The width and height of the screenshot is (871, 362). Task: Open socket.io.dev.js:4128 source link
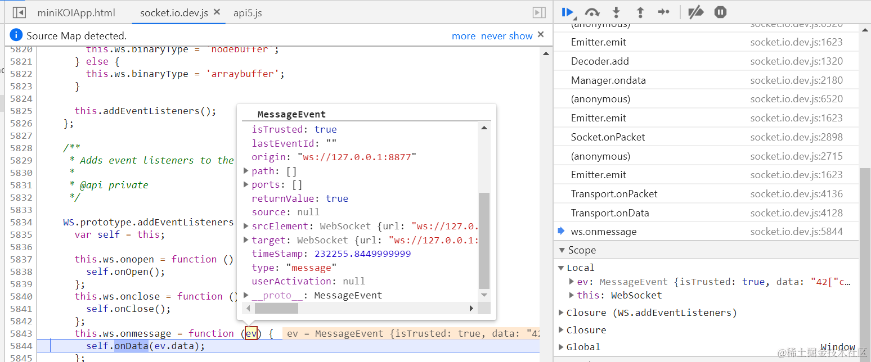(x=796, y=213)
